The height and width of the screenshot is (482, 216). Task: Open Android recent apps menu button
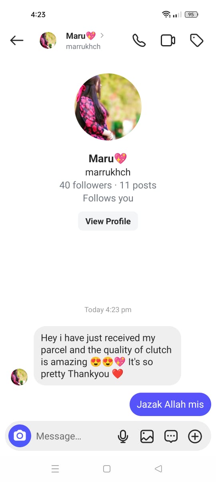pyautogui.click(x=55, y=469)
